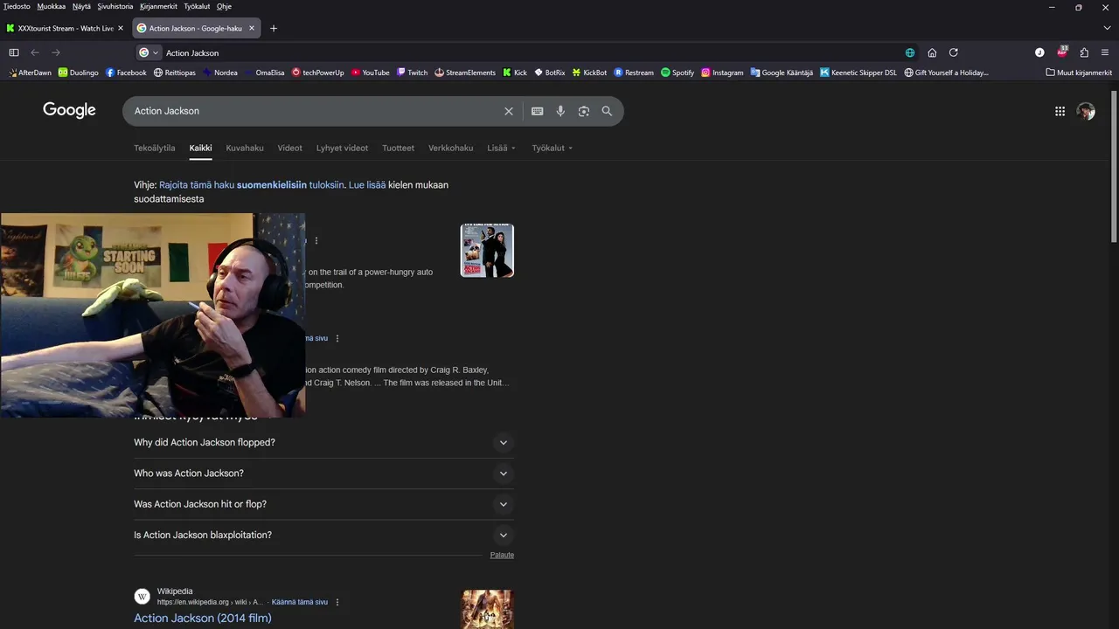This screenshot has width=1119, height=629.
Task: Switch to the Tuotteet tab
Action: coord(398,148)
